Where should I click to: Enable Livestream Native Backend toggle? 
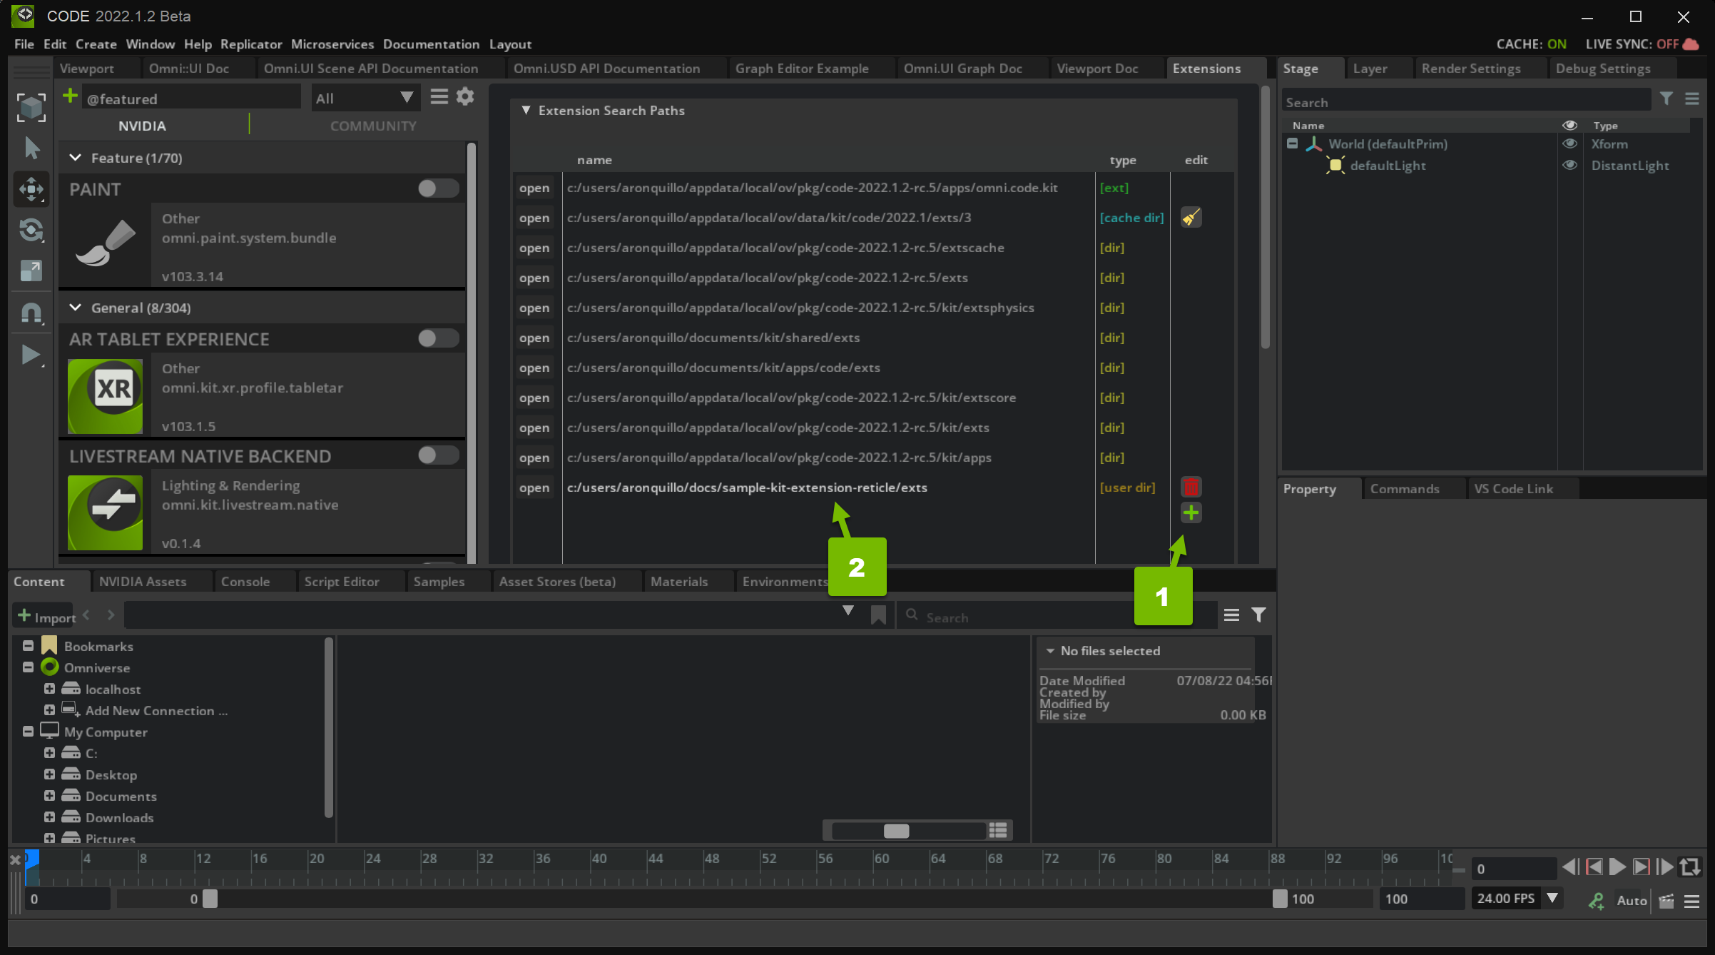tap(438, 455)
